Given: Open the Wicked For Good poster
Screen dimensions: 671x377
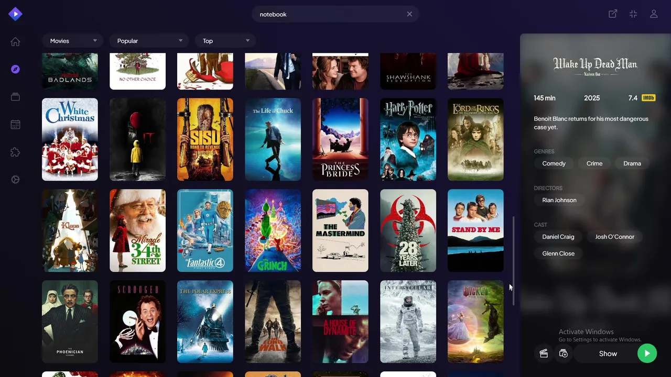Looking at the screenshot, I should [x=475, y=321].
